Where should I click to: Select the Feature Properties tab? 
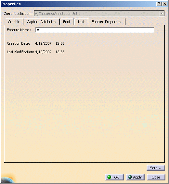coord(106,22)
